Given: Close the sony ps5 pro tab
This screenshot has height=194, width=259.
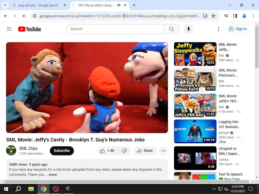Looking at the screenshot, I should click(65, 5).
